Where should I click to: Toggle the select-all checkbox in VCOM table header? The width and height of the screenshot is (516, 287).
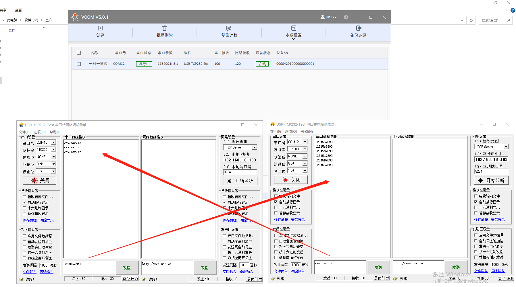79,53
